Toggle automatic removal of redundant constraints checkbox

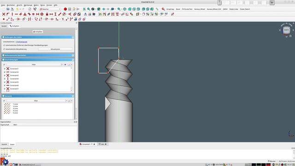(4, 45)
